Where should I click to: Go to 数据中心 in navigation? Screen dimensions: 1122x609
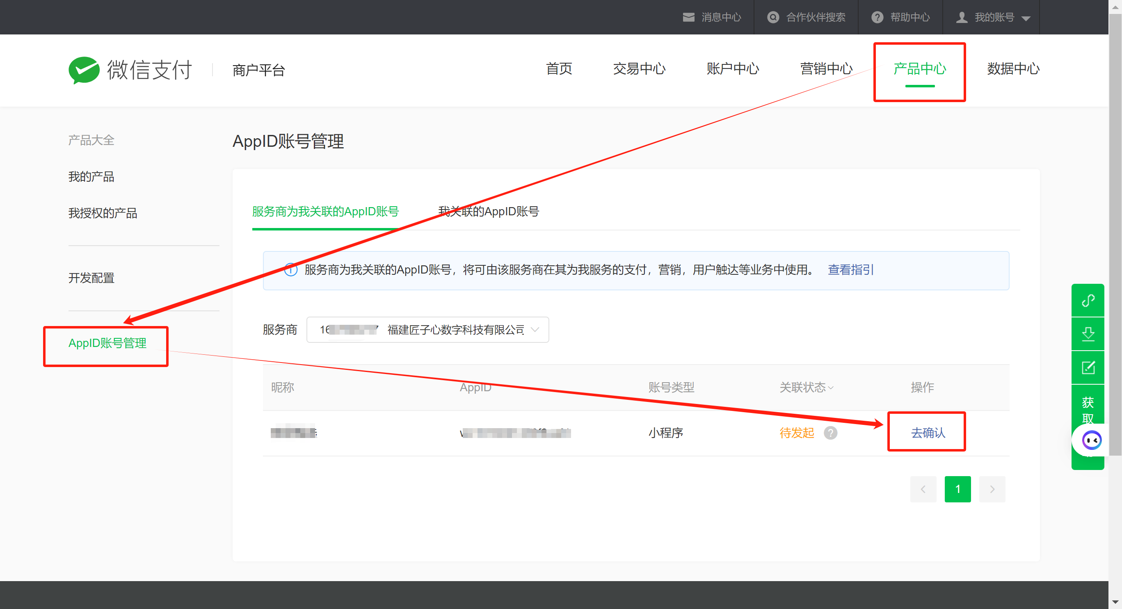click(1013, 69)
